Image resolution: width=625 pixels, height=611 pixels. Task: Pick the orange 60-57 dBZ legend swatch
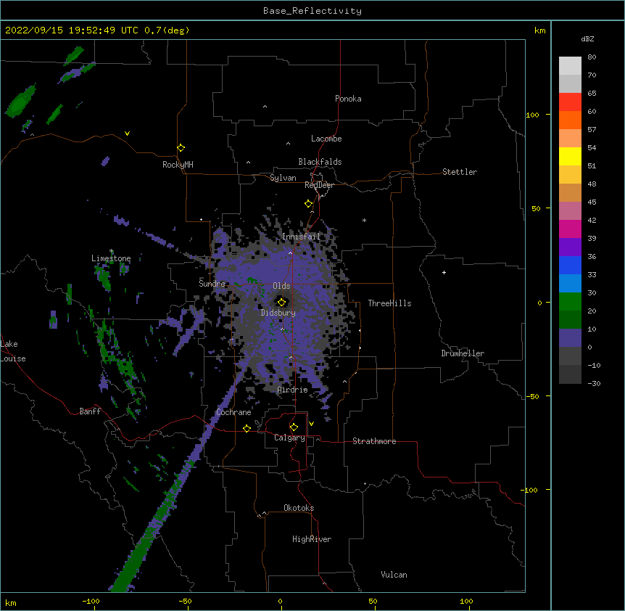point(570,120)
